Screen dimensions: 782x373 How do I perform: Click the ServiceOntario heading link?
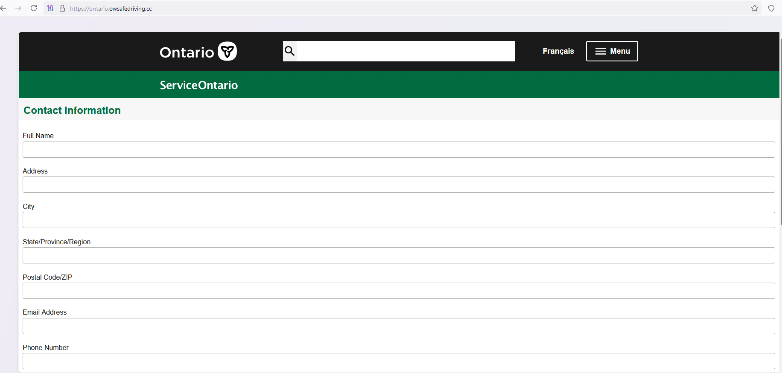199,85
